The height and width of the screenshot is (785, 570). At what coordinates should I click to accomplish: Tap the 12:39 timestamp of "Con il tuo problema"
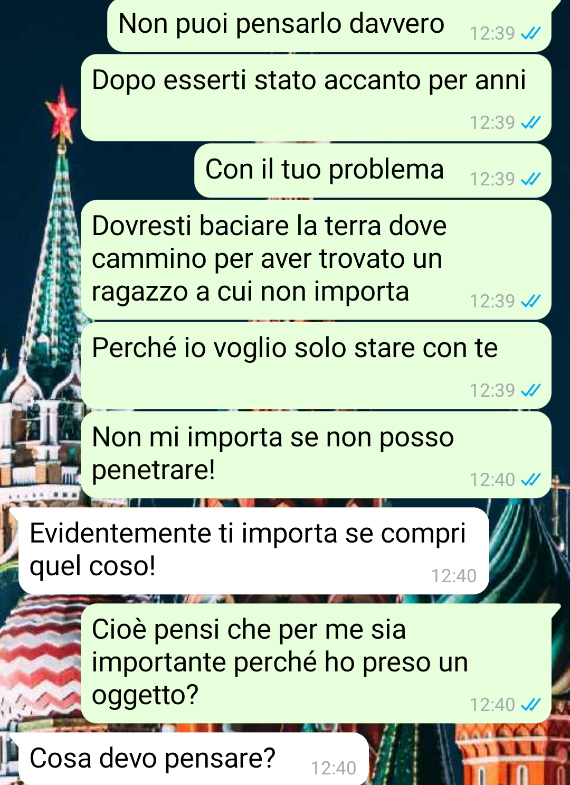[x=492, y=180]
